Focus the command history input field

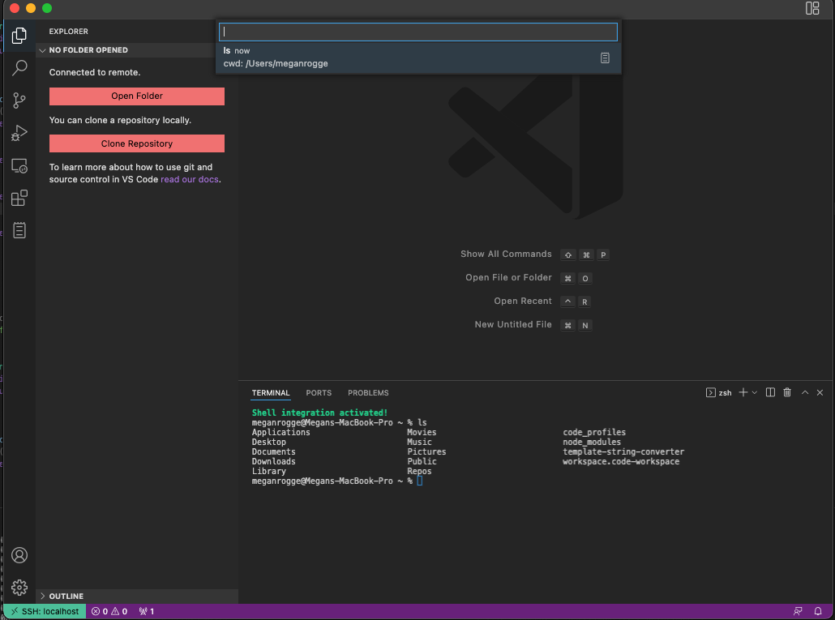pos(418,32)
